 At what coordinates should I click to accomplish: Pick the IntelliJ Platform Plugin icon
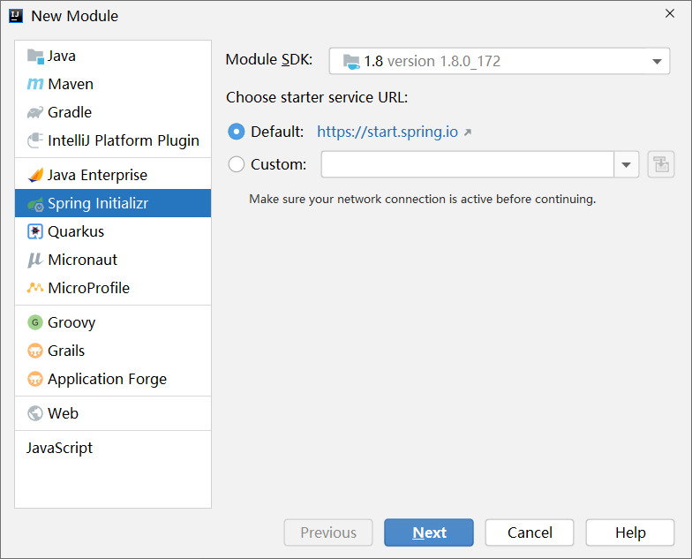(x=35, y=140)
